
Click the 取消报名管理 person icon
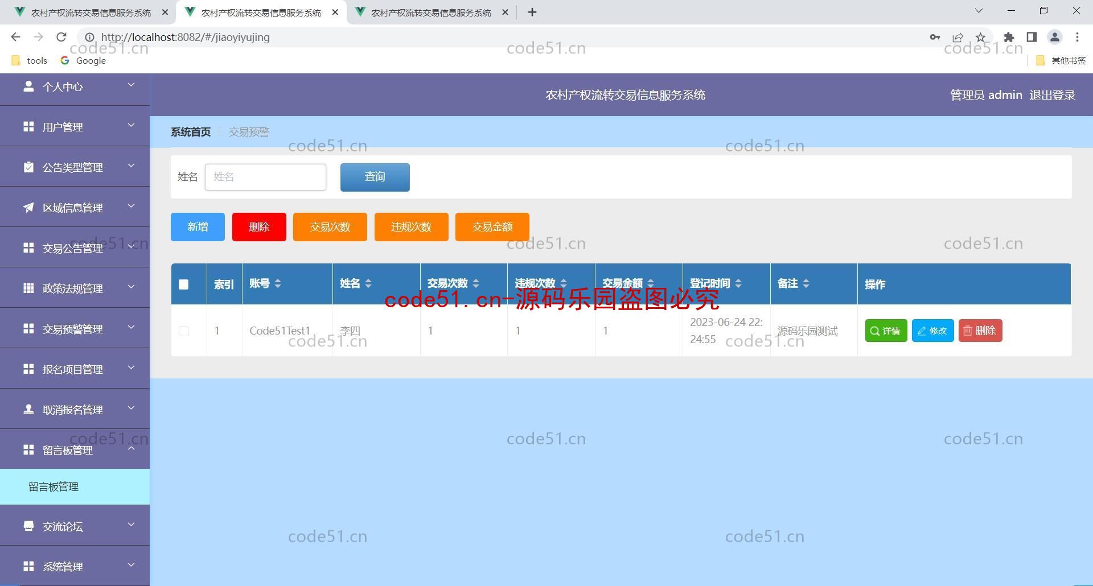tap(28, 409)
